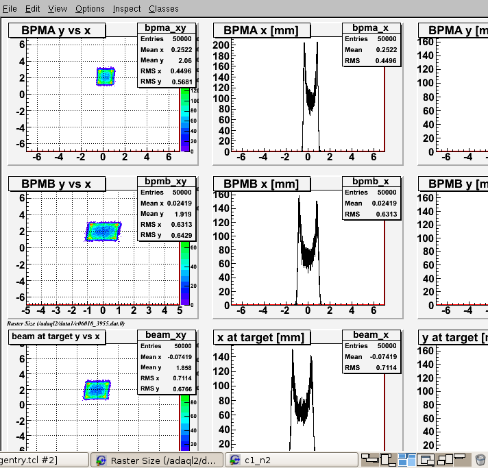Select the highlighted blue active workspace in the pager
This screenshot has height=468, width=488.
click(x=406, y=460)
